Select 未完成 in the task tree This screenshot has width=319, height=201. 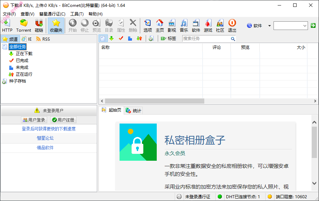(x=22, y=67)
